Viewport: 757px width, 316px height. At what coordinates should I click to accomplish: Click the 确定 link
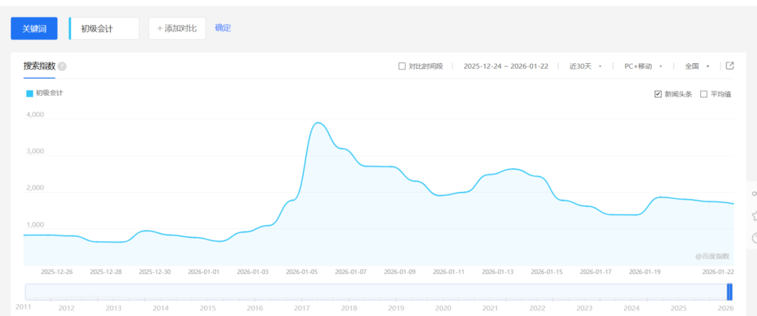tap(223, 28)
